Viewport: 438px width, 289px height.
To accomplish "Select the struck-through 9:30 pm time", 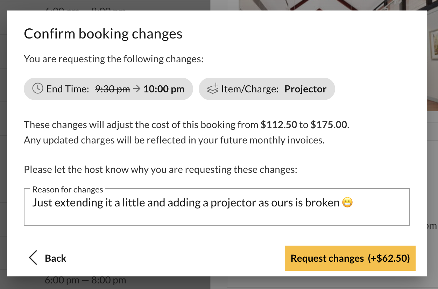I will [112, 89].
